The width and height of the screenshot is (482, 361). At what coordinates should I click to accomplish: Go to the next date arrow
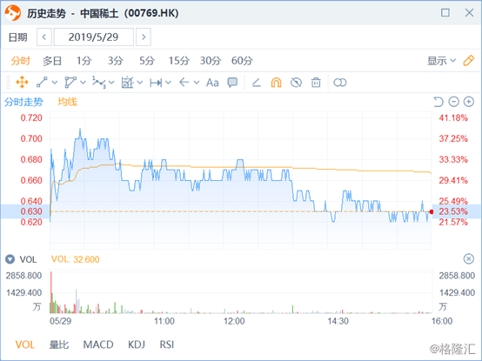click(x=144, y=37)
